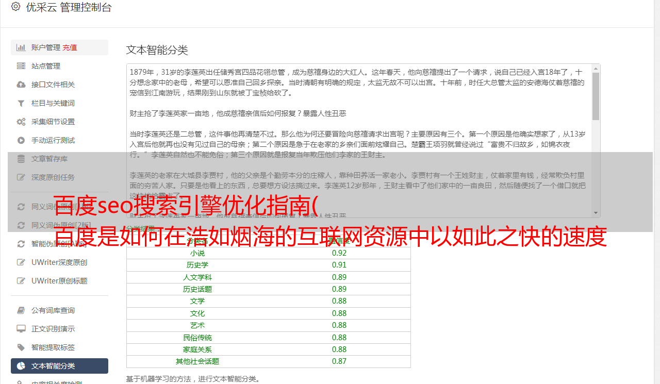Click the 优采云 管理控制台 header title
Image resolution: width=660 pixels, height=384 pixels.
69,7
